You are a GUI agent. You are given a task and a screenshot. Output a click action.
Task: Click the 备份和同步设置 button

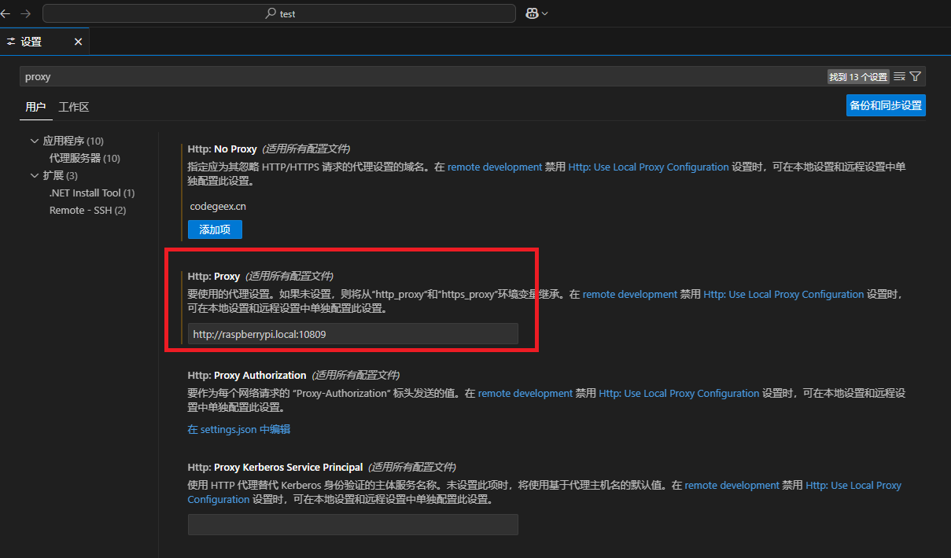[886, 105]
